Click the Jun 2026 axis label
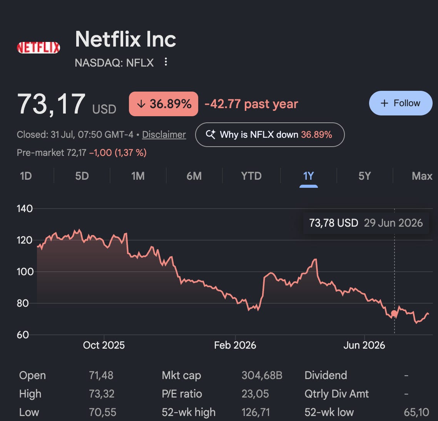This screenshot has width=438, height=421. [364, 345]
